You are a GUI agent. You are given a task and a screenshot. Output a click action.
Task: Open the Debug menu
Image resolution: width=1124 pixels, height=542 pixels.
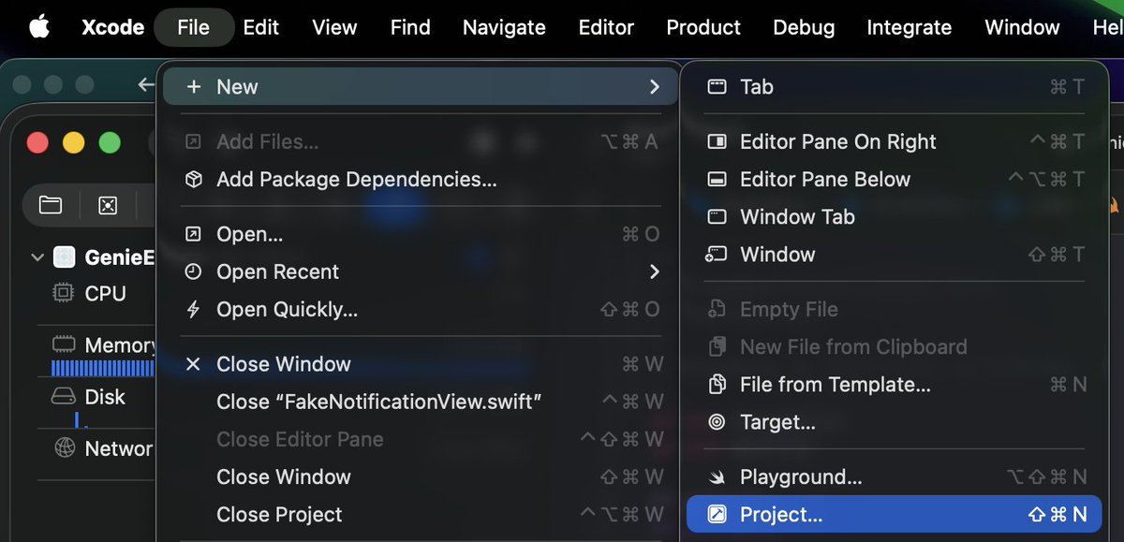[x=804, y=27]
